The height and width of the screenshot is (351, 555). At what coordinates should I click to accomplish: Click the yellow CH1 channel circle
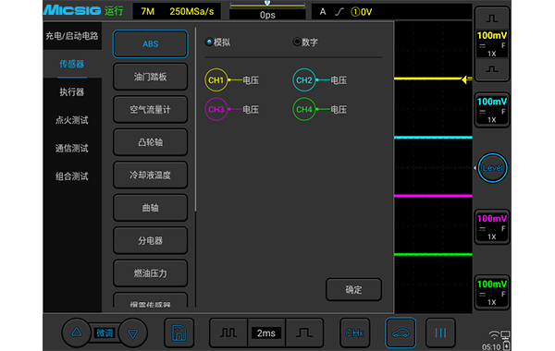pyautogui.click(x=216, y=80)
